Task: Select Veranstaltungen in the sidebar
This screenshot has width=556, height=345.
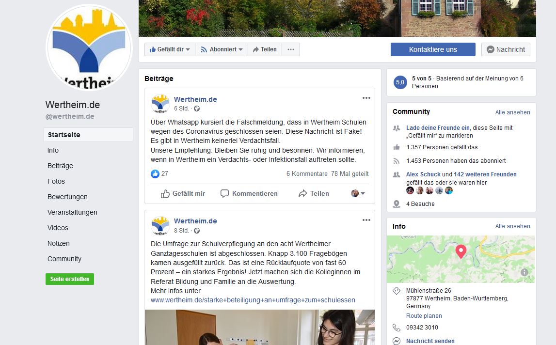Action: pos(72,212)
